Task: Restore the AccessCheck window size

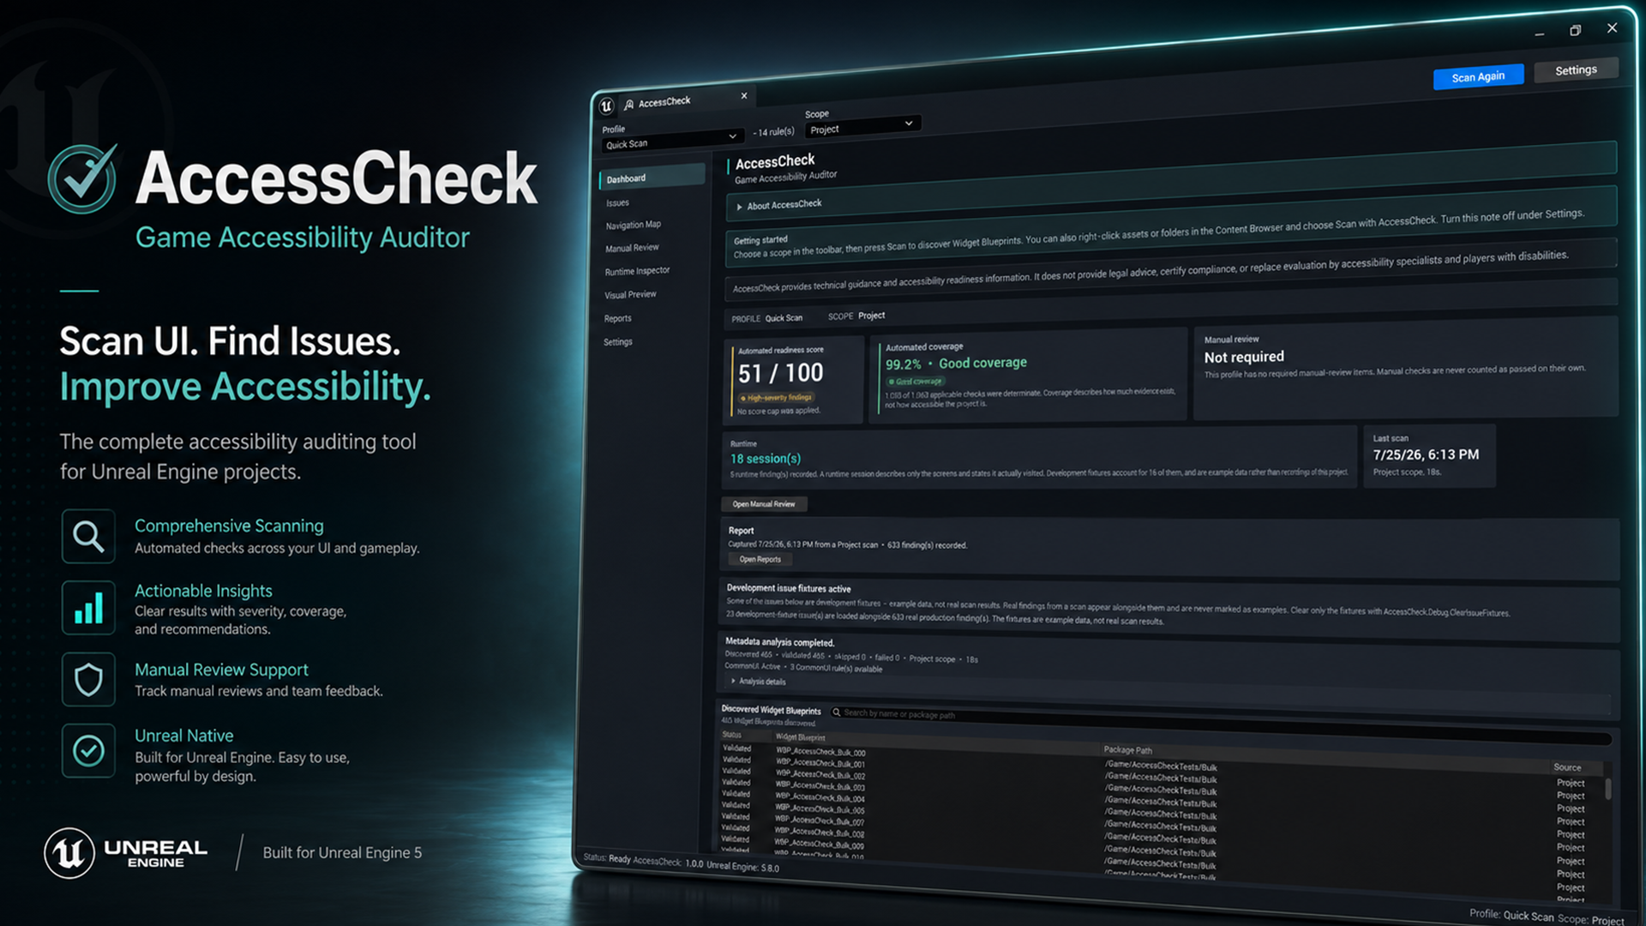Action: coord(1575,31)
